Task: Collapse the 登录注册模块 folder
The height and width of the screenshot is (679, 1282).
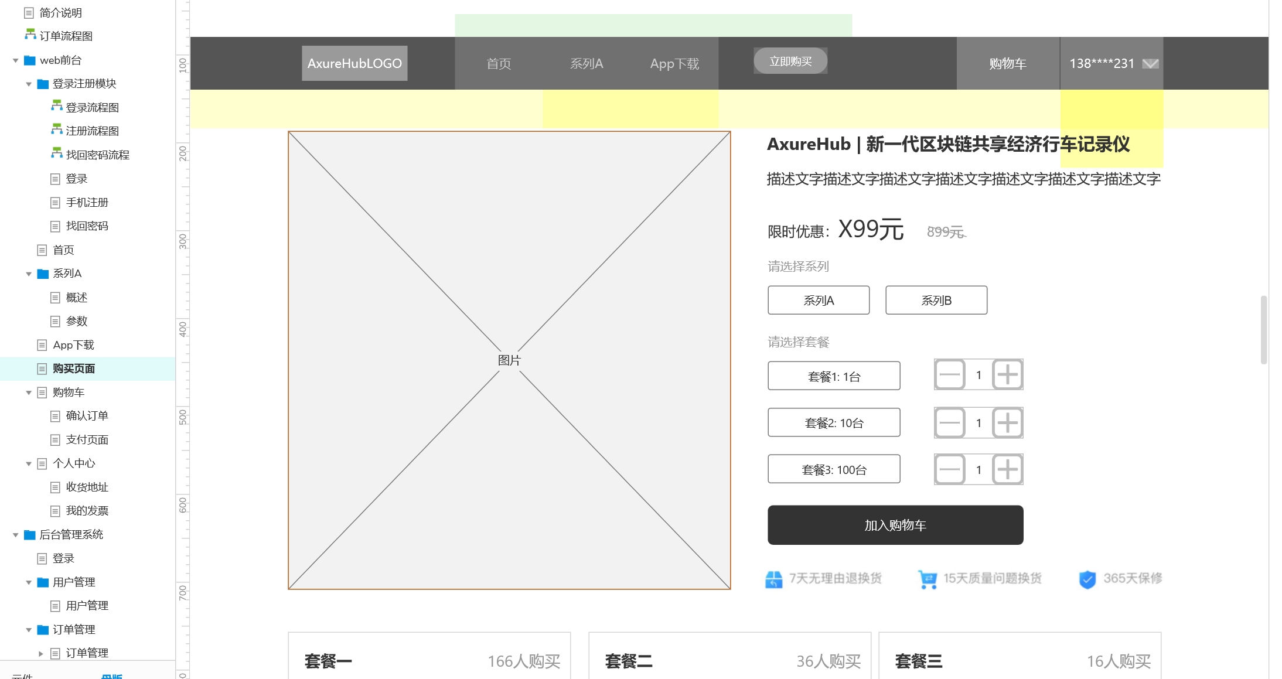Action: 29,84
